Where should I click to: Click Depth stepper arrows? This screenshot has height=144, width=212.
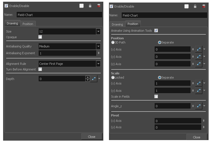[88, 79]
